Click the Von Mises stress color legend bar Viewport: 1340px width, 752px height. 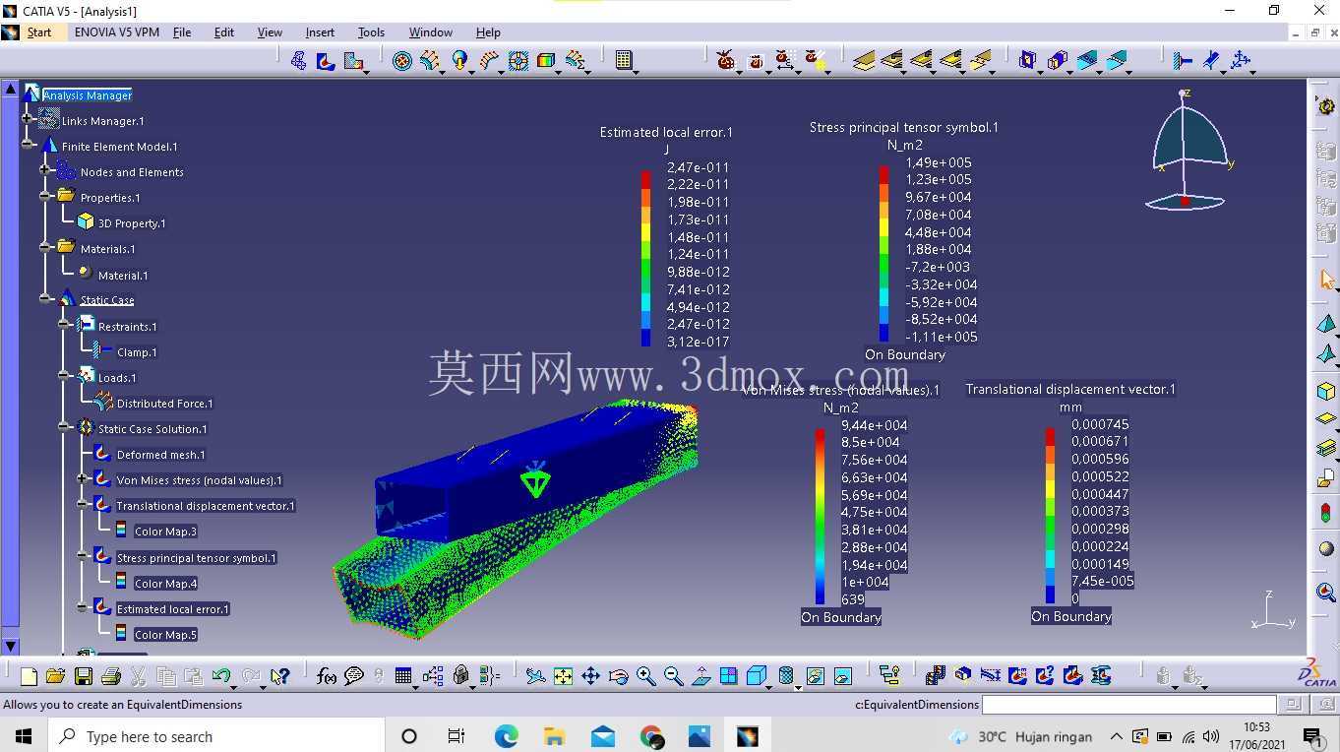point(820,517)
